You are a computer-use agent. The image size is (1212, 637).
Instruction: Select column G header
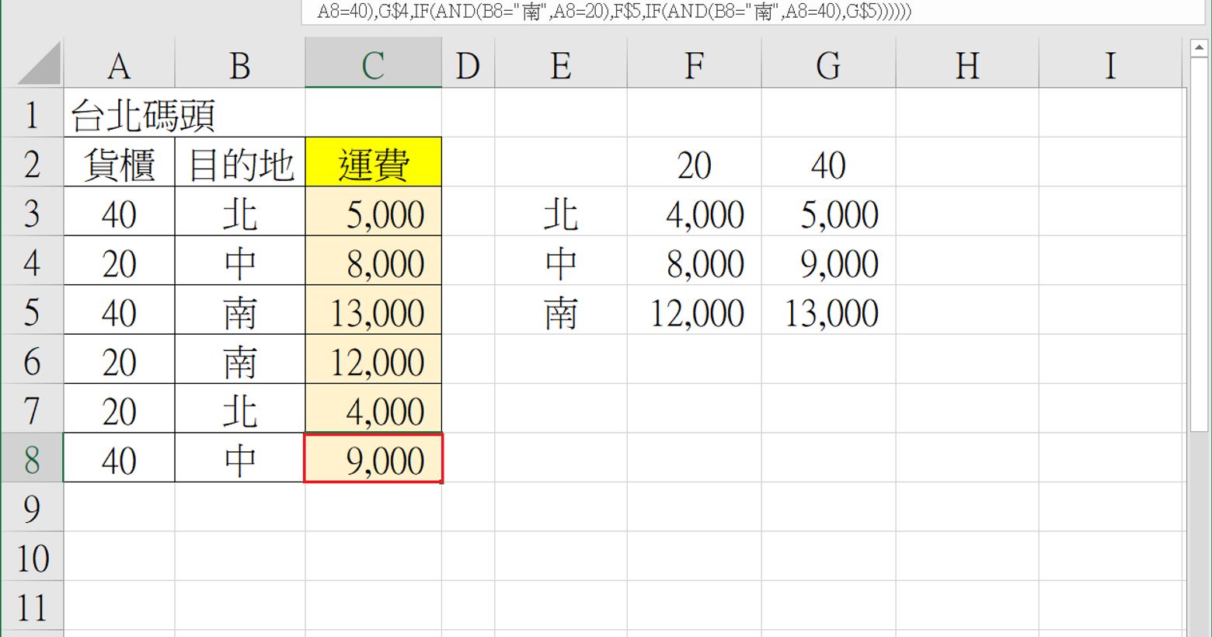pyautogui.click(x=828, y=65)
